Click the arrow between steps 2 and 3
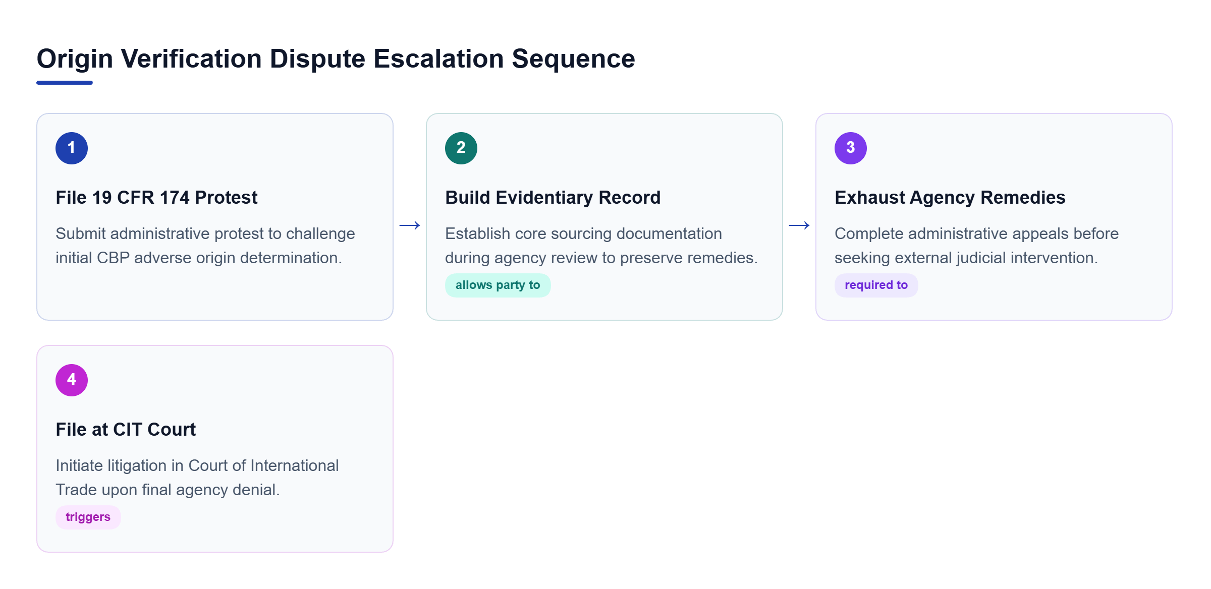This screenshot has height=589, width=1211. coord(799,225)
